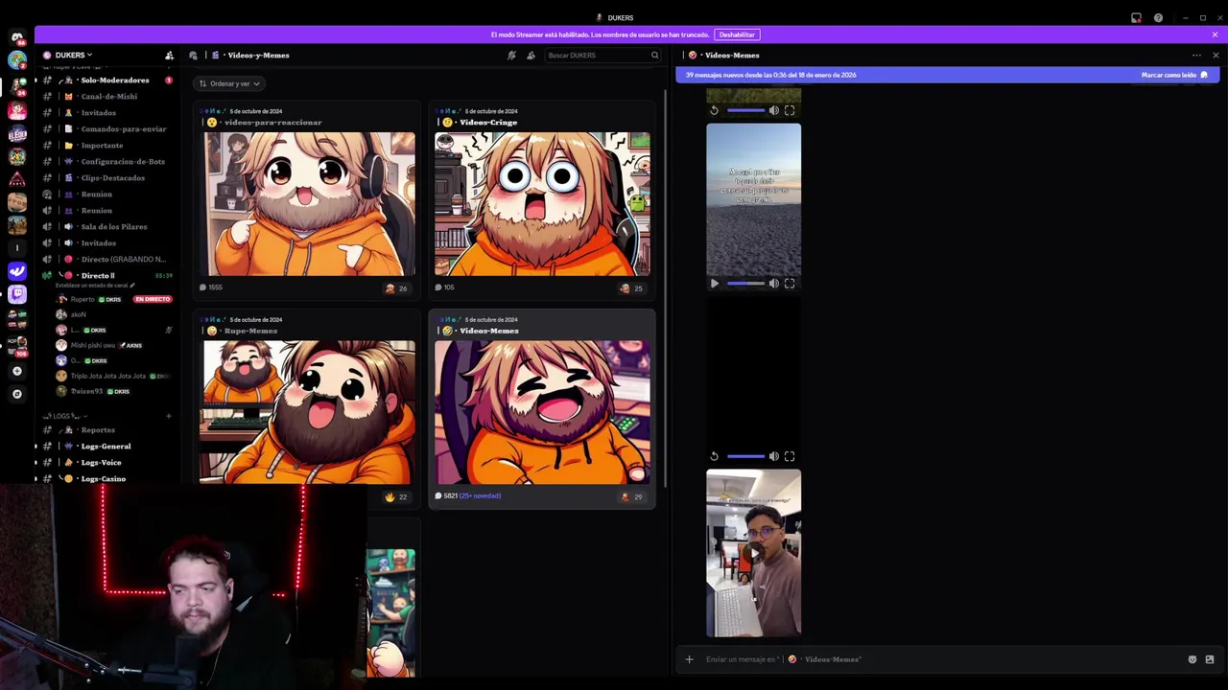Screen dimensions: 1228x690
Task: Open Canal-de-Mishi channel
Action: (108, 97)
